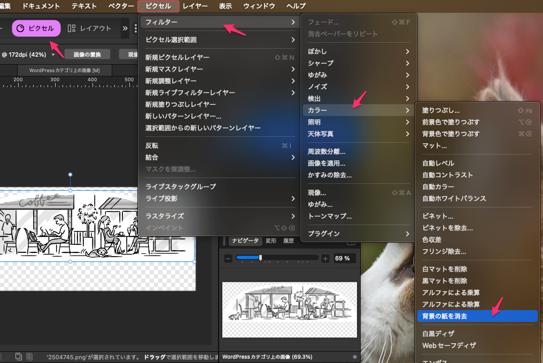This screenshot has height=363, width=543.
Task: Switch to the ピクセル studio button
Action: tap(36, 28)
